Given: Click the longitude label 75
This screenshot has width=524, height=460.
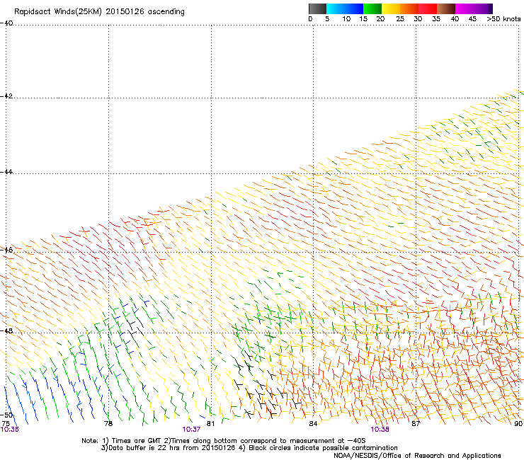Looking at the screenshot, I should (x=6, y=424).
